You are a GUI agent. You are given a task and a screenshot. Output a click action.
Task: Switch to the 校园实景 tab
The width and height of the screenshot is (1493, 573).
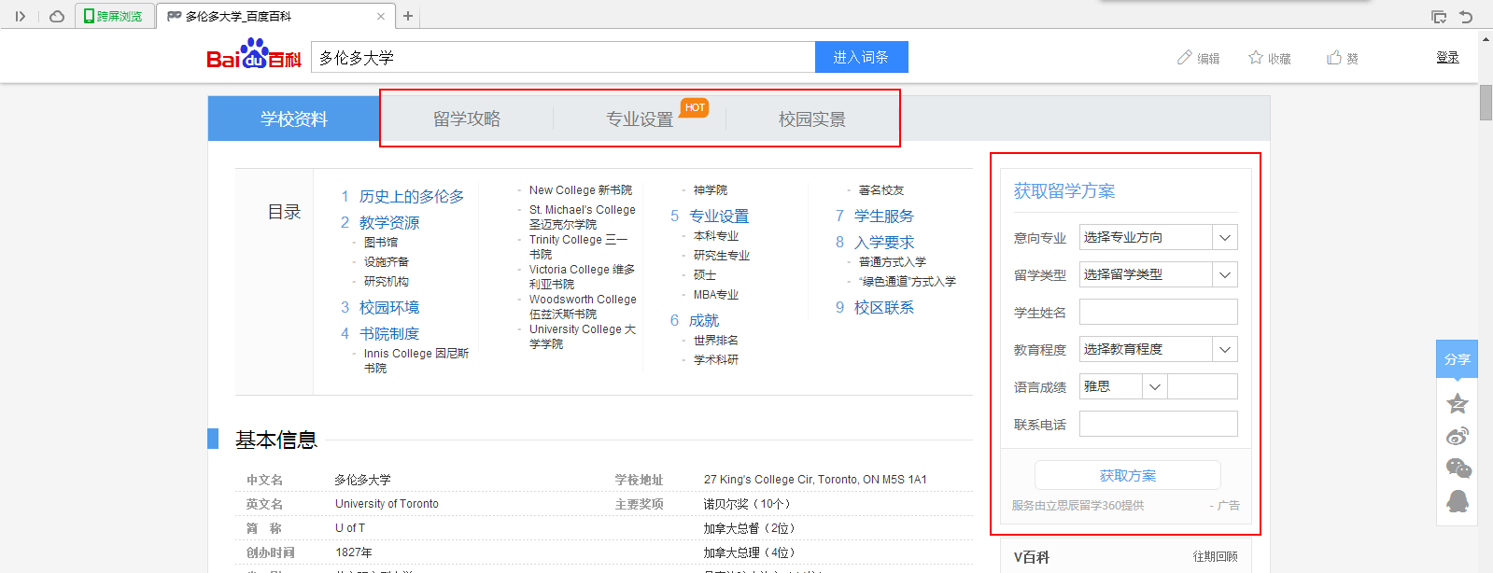[812, 119]
